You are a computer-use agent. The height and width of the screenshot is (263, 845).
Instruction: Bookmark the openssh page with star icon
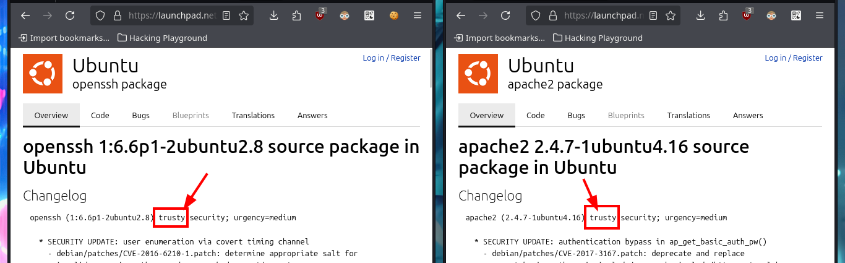click(244, 15)
